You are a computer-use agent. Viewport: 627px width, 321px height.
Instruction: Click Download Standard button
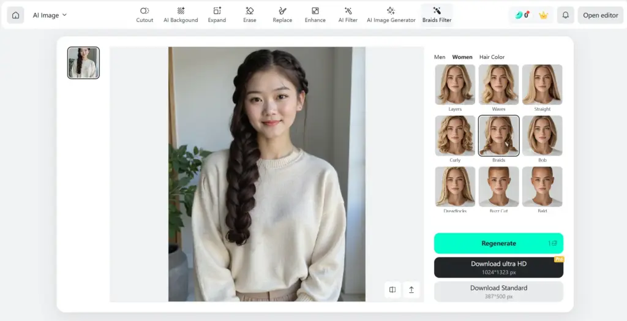coord(498,292)
